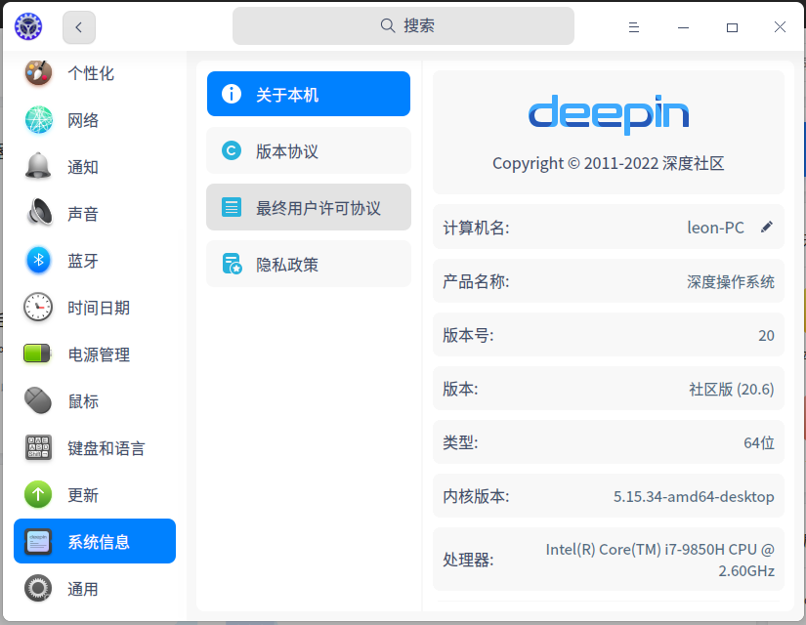Open 键盘和语言 keyboard settings icon

[37, 447]
